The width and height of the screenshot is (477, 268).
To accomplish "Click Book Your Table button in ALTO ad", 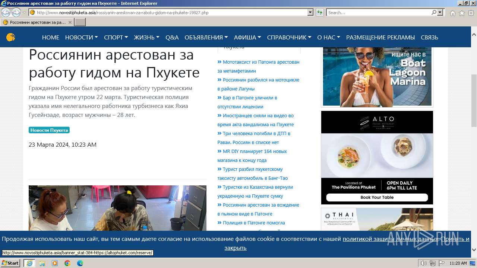I will coord(377,198).
